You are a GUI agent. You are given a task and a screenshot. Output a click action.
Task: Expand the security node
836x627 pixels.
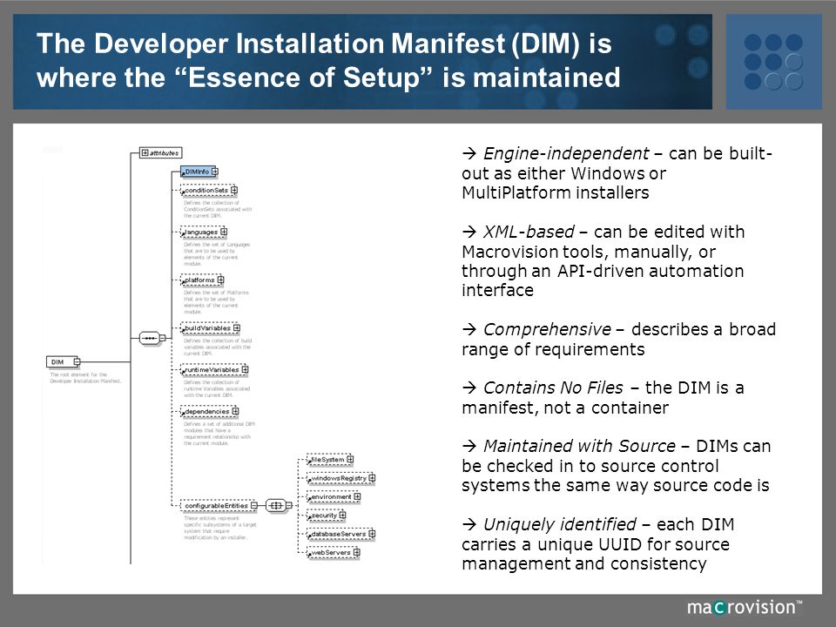tap(342, 516)
